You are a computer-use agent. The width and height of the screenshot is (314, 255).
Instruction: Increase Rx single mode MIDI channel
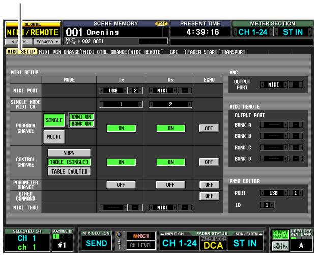tap(189, 104)
